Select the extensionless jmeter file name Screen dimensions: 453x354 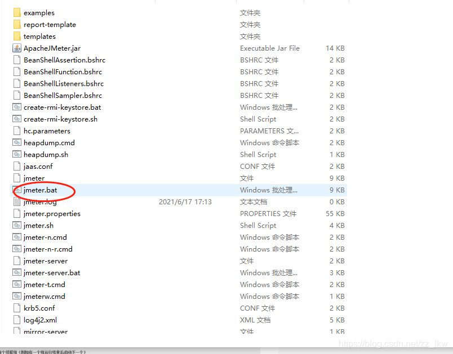pyautogui.click(x=34, y=178)
